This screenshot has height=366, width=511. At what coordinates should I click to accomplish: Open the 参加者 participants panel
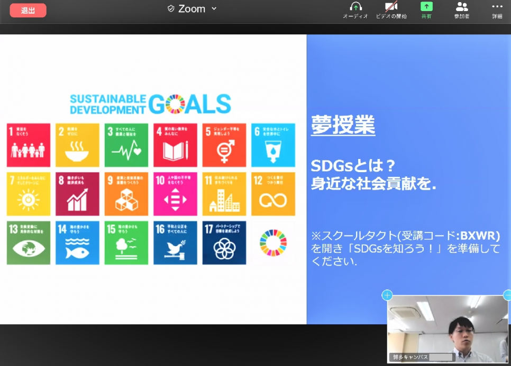click(x=462, y=11)
